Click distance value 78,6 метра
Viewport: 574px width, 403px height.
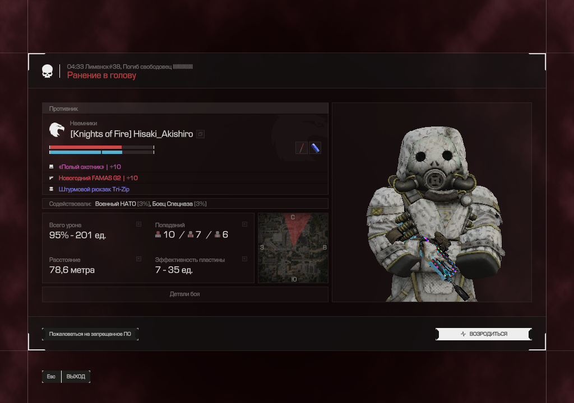72,270
